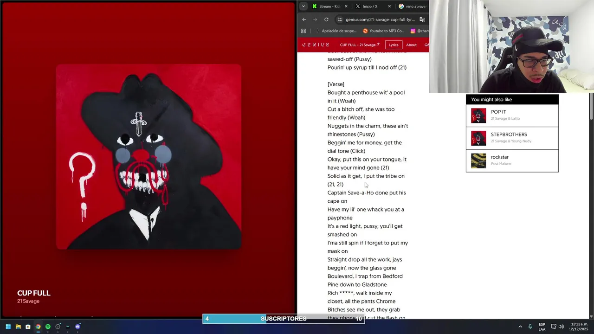The height and width of the screenshot is (334, 594).
Task: Go forward in Chrome browser
Action: 315,19
